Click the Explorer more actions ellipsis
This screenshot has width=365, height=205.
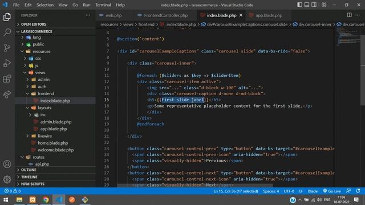[x=88, y=15]
